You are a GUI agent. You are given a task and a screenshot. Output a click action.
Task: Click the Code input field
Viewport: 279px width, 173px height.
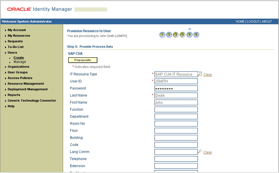coord(176,145)
